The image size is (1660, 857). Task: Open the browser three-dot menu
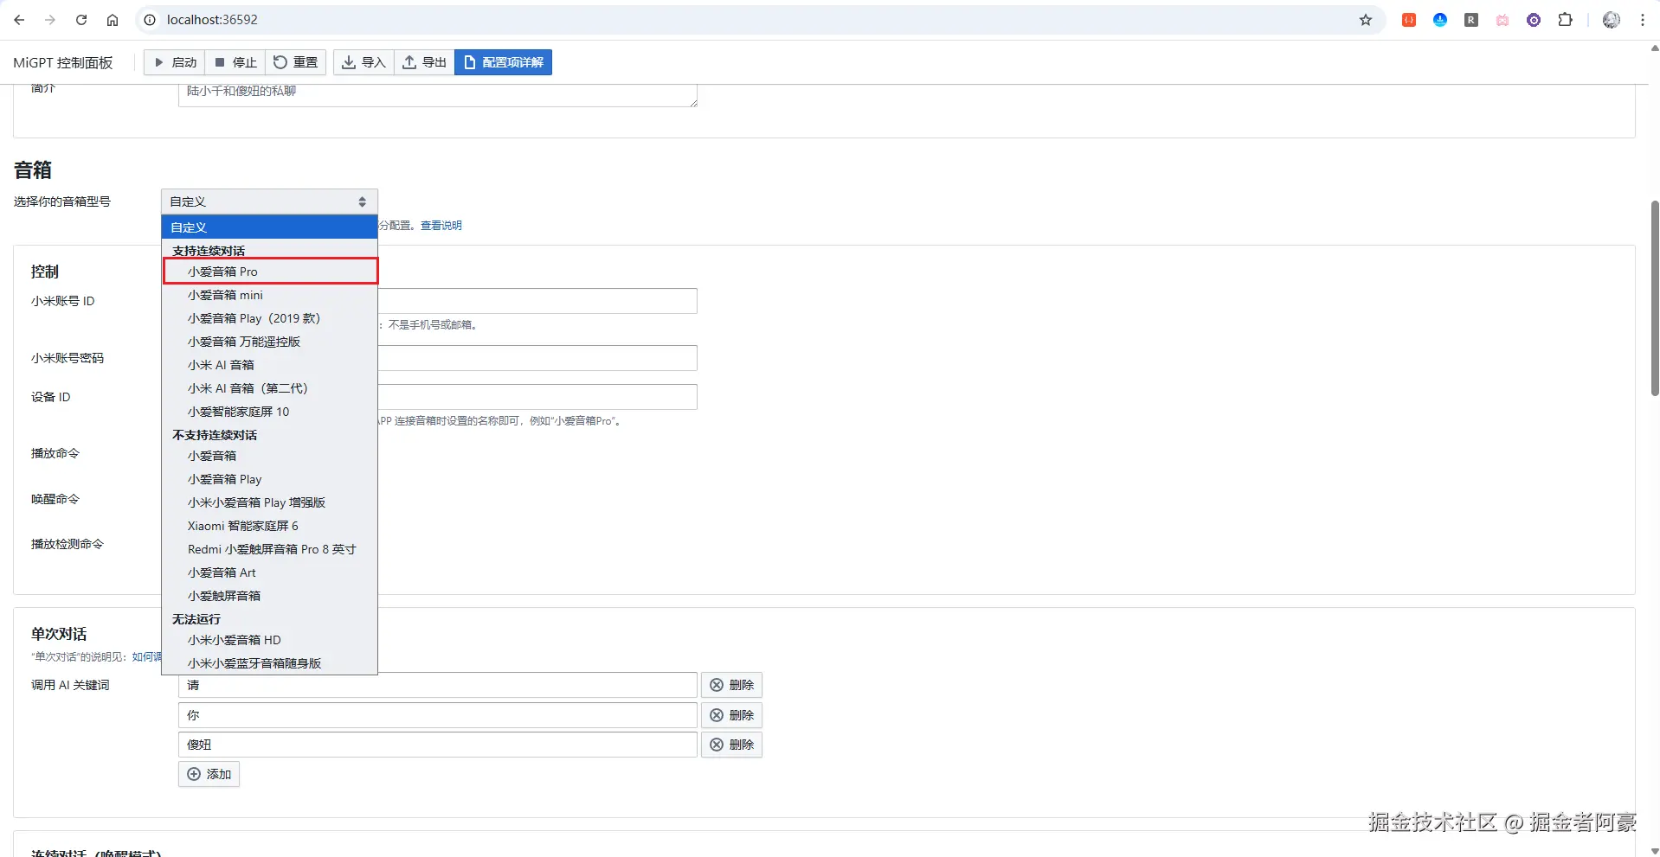(x=1643, y=20)
